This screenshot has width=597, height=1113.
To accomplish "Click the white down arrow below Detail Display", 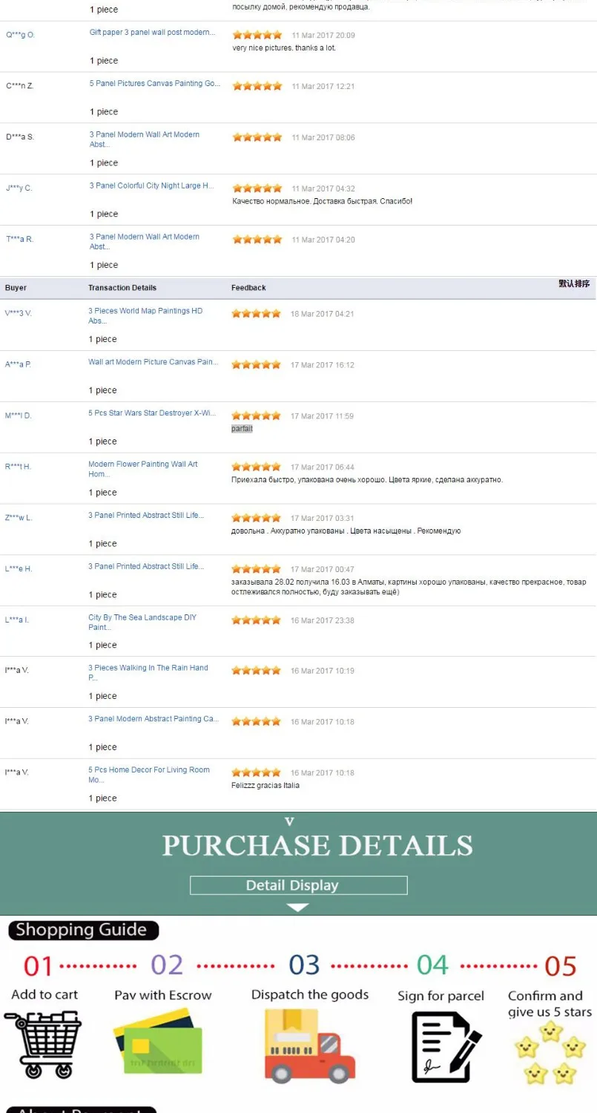I will [297, 907].
